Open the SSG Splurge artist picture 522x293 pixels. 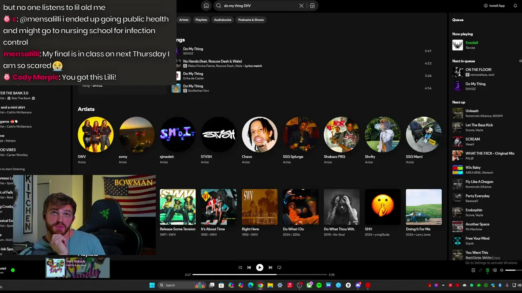pyautogui.click(x=301, y=135)
